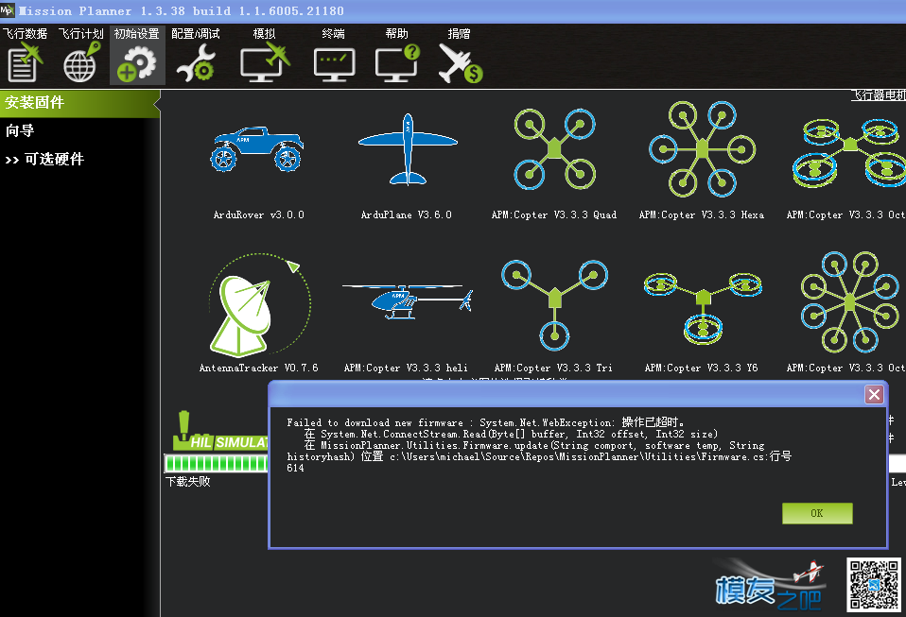906x617 pixels.
Task: Select the APM:Copter V3.3.3 Tri icon
Action: tap(555, 305)
